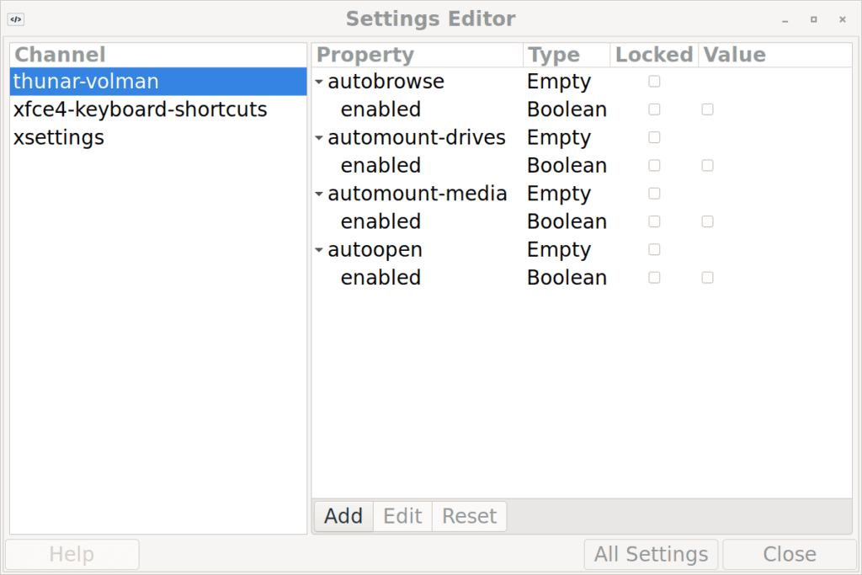Screen dimensions: 862x575
Task: Collapse the autoopen property group
Action: (319, 250)
